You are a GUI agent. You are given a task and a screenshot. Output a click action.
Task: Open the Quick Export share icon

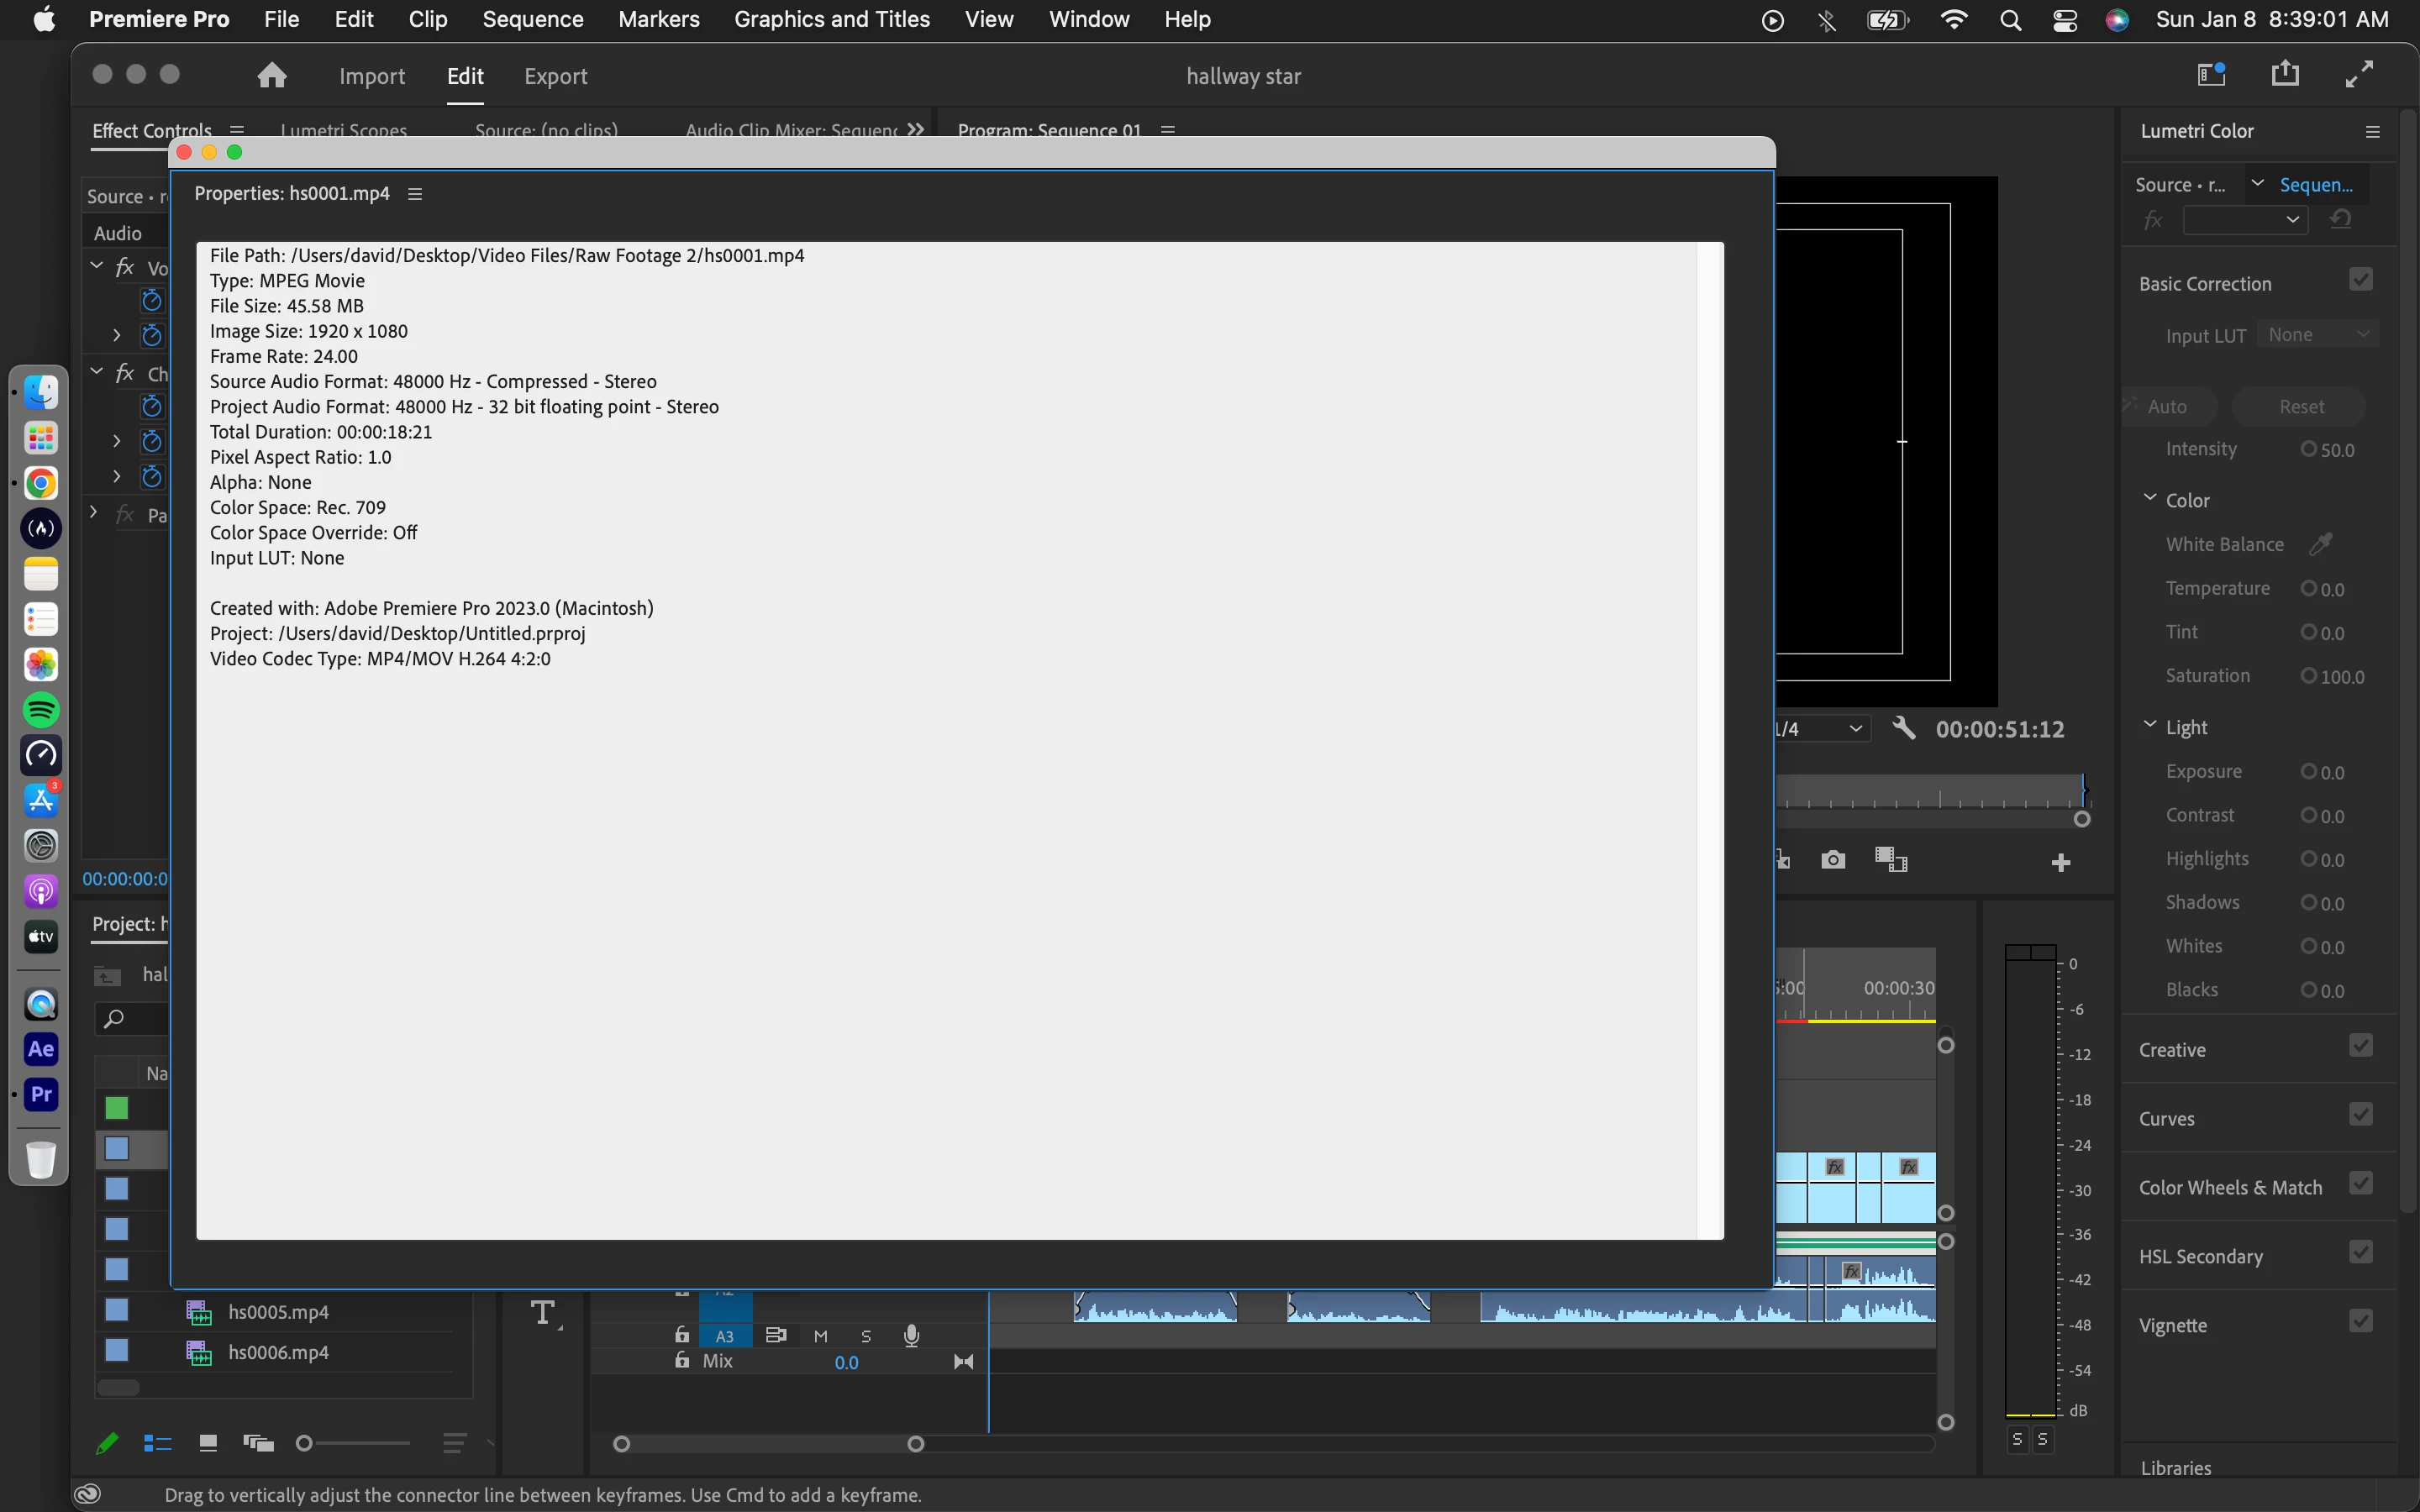click(x=2285, y=74)
